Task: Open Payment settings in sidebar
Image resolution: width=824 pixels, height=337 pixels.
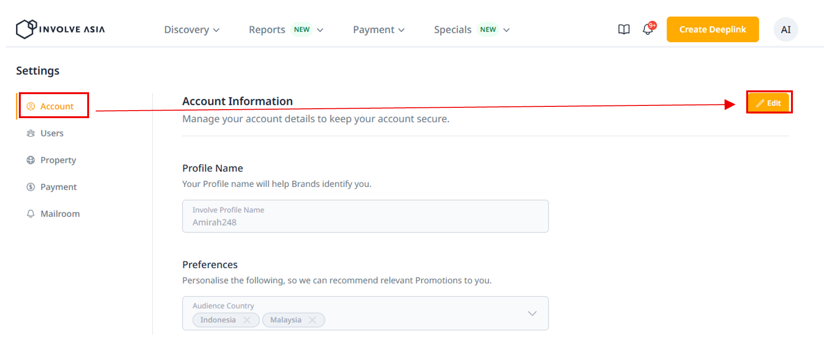Action: [x=58, y=187]
